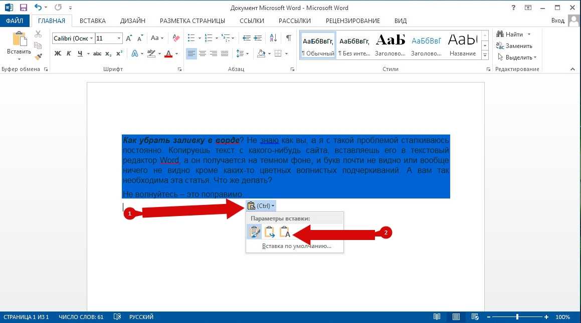Click the multilevel list icon
Screen dimensions: 581x323
pyautogui.click(x=226, y=37)
